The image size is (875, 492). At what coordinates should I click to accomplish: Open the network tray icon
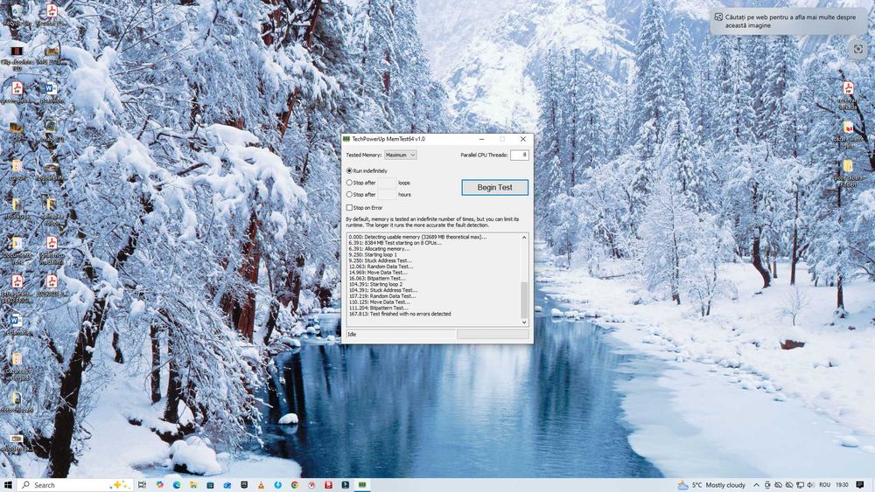click(x=800, y=485)
